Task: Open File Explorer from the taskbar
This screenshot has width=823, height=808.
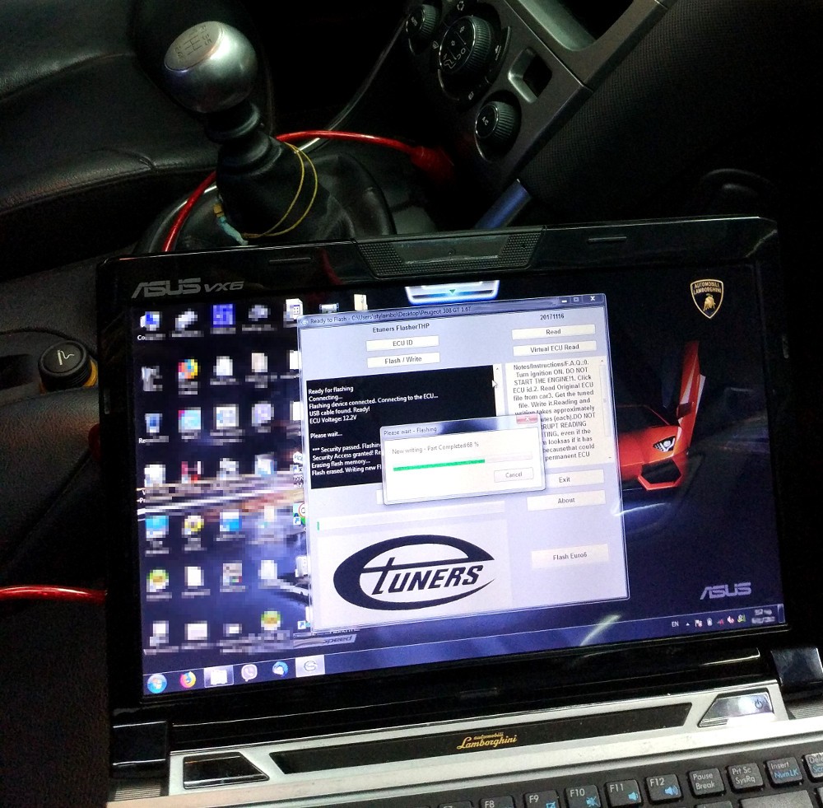Action: 218,676
